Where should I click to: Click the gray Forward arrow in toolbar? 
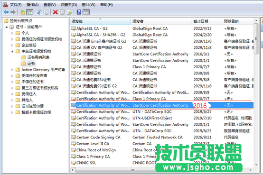point(13,12)
